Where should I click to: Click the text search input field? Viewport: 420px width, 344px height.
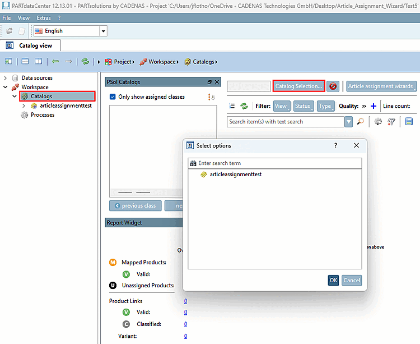click(x=286, y=122)
